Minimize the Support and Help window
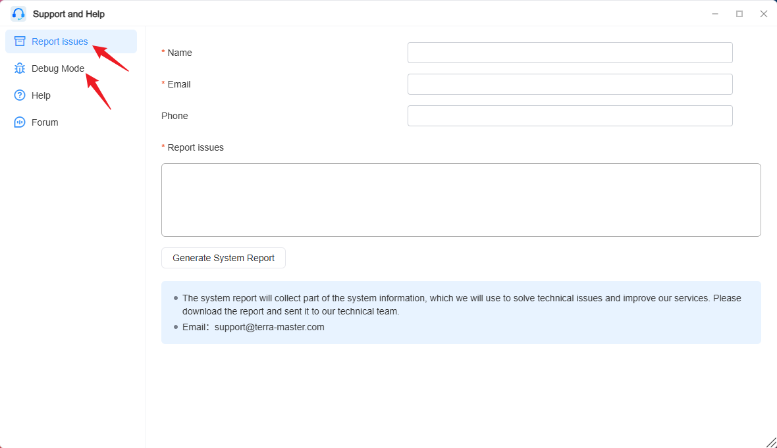The width and height of the screenshot is (777, 448). (x=715, y=14)
